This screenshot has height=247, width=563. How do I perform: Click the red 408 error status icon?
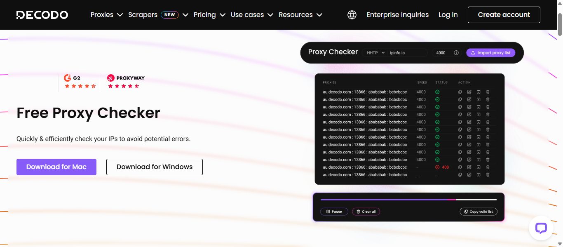click(x=437, y=167)
